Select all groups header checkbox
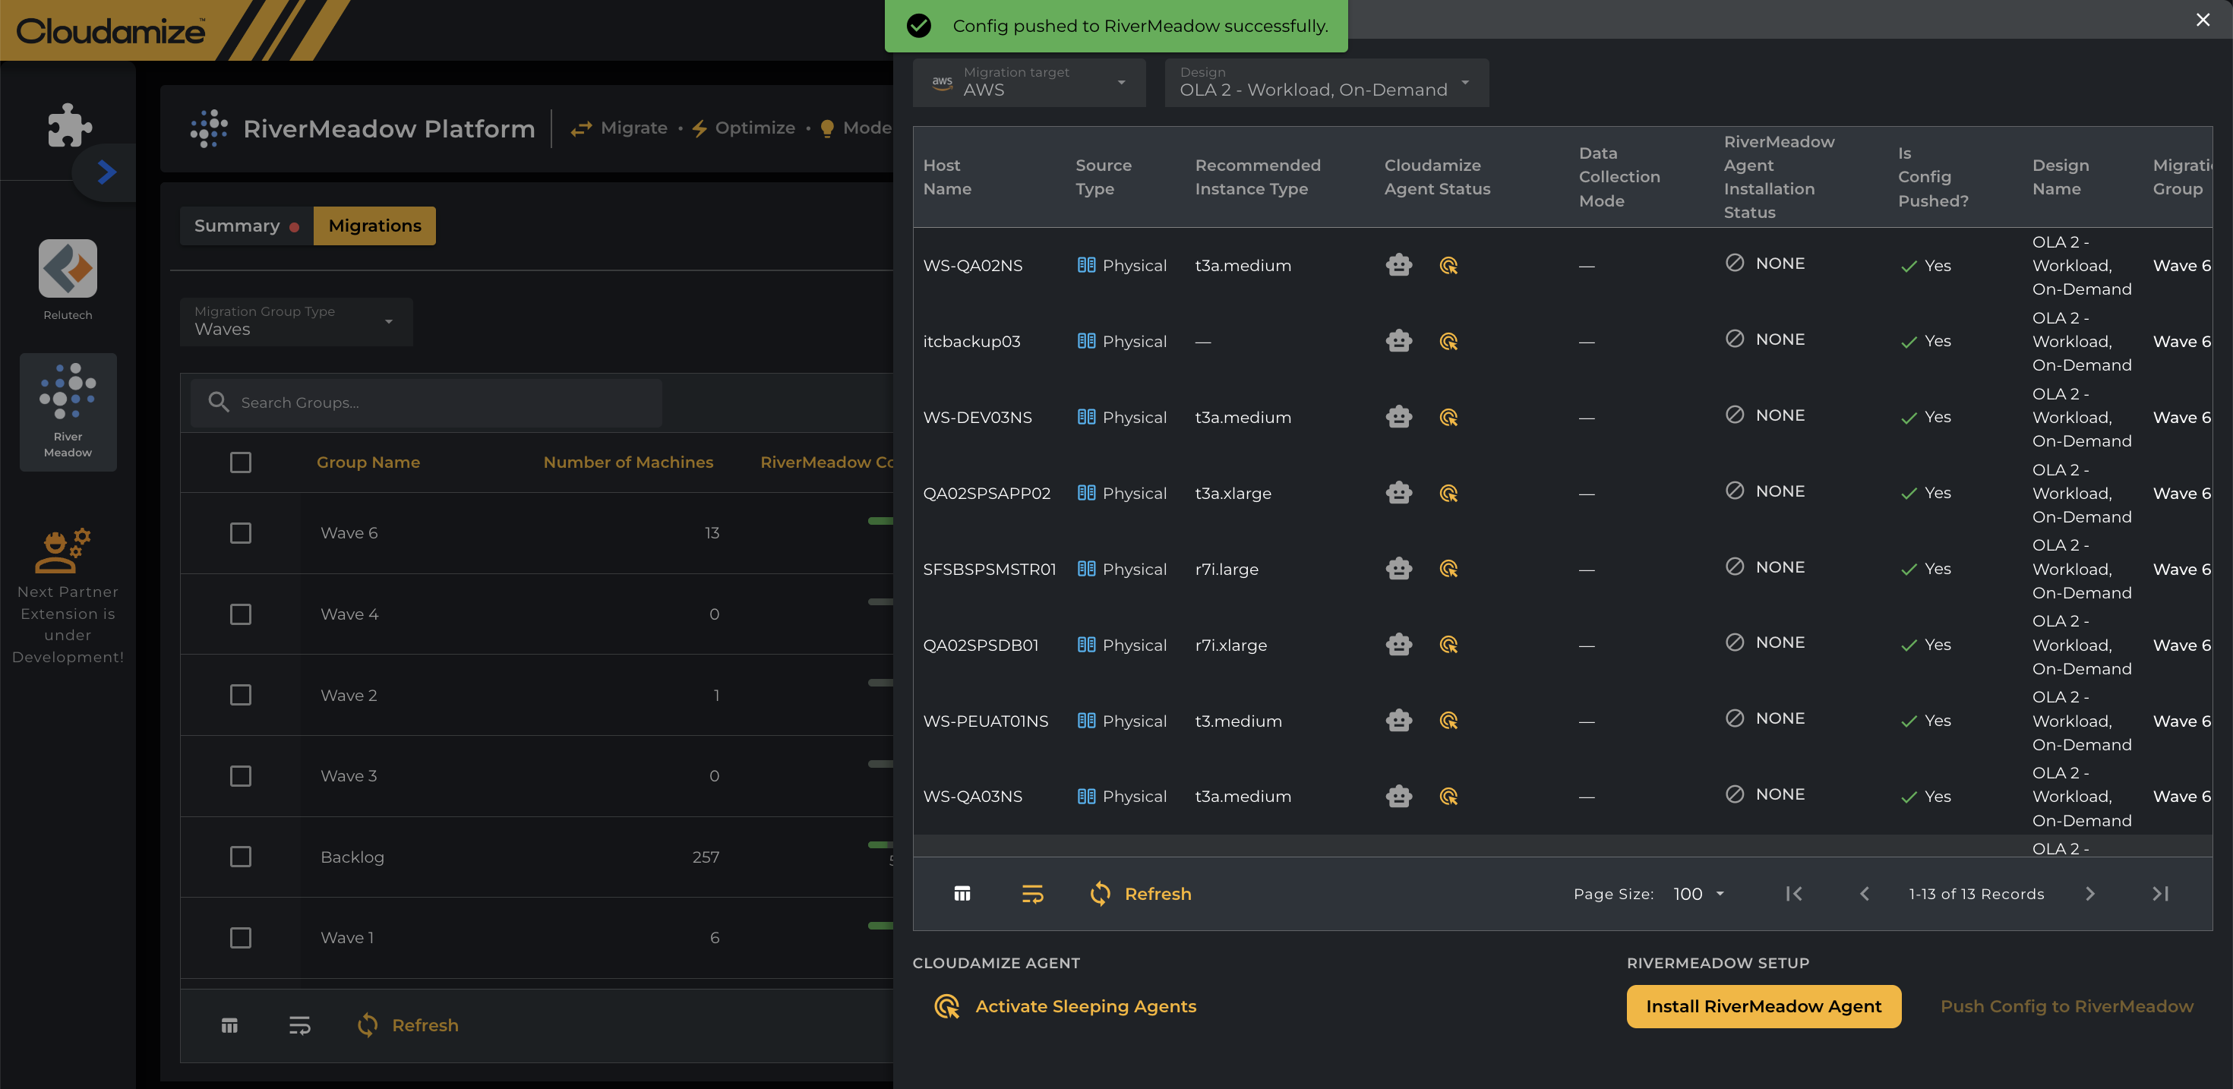Image resolution: width=2233 pixels, height=1089 pixels. [x=241, y=462]
